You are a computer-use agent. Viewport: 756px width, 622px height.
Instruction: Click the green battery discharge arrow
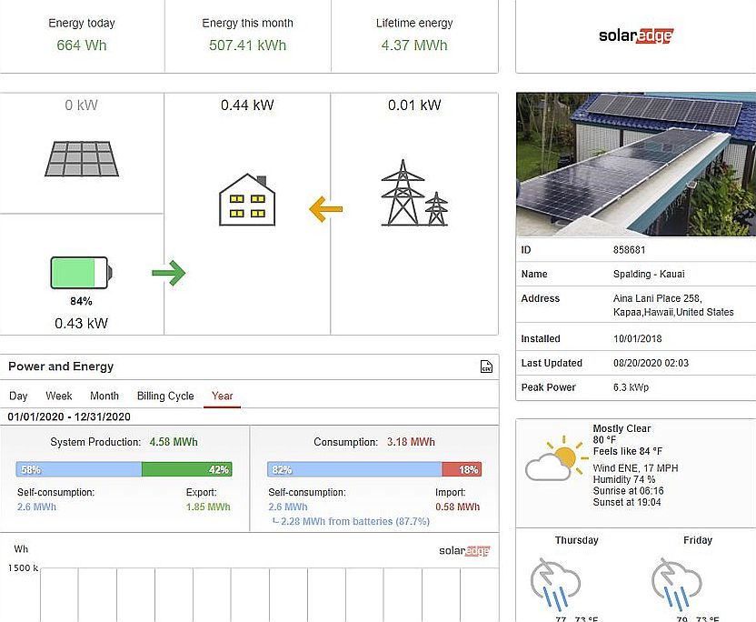[x=168, y=272]
